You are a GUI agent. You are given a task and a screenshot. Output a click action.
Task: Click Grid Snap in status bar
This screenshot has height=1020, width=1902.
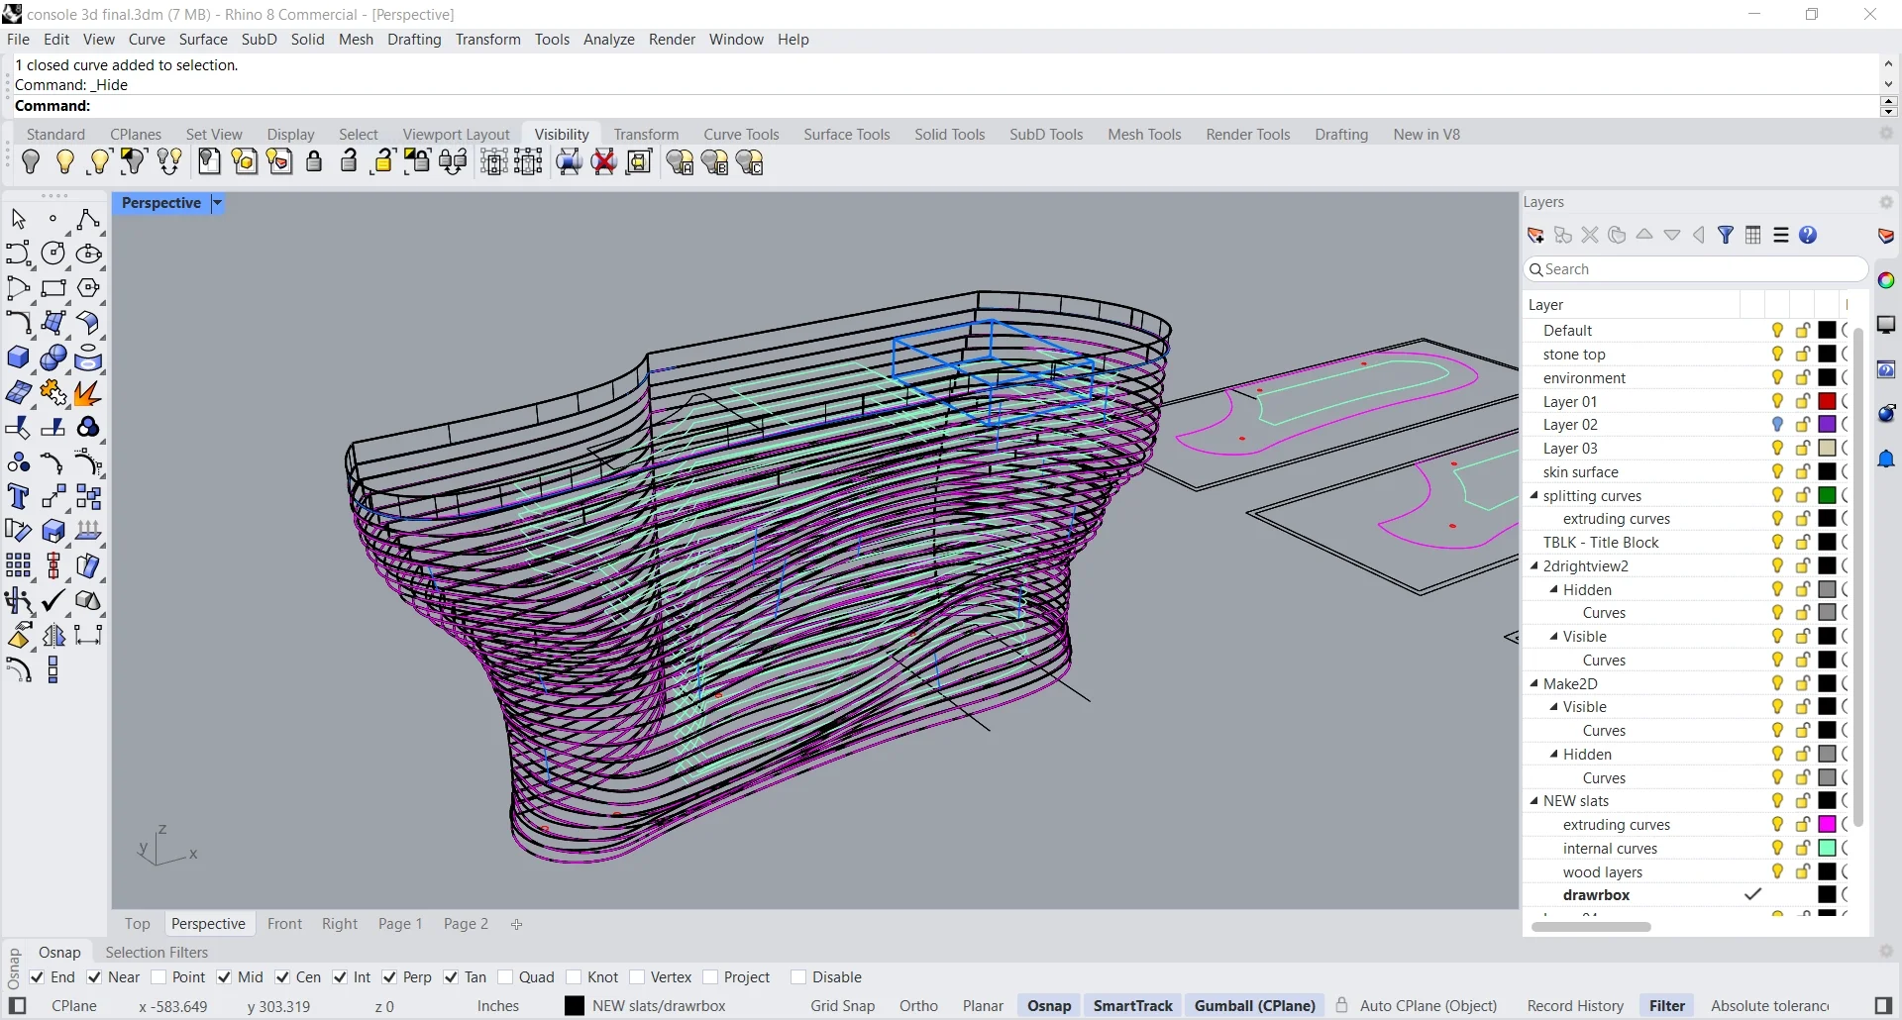pyautogui.click(x=842, y=1006)
